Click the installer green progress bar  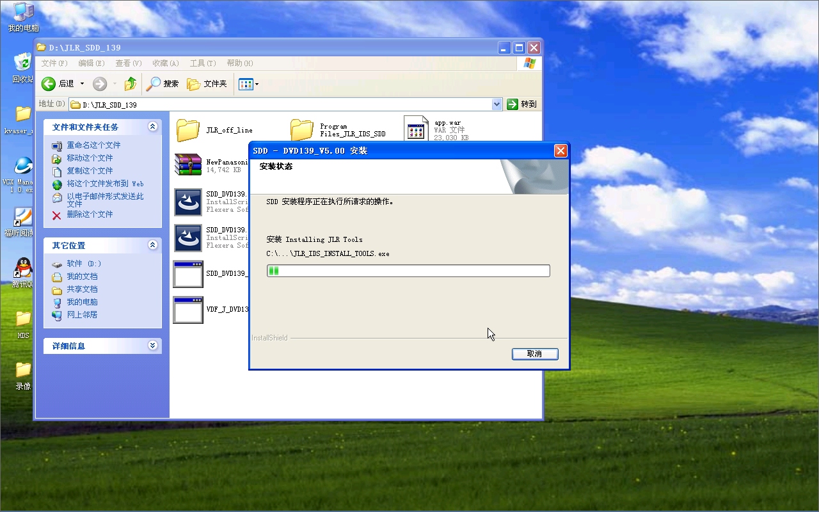(x=408, y=271)
